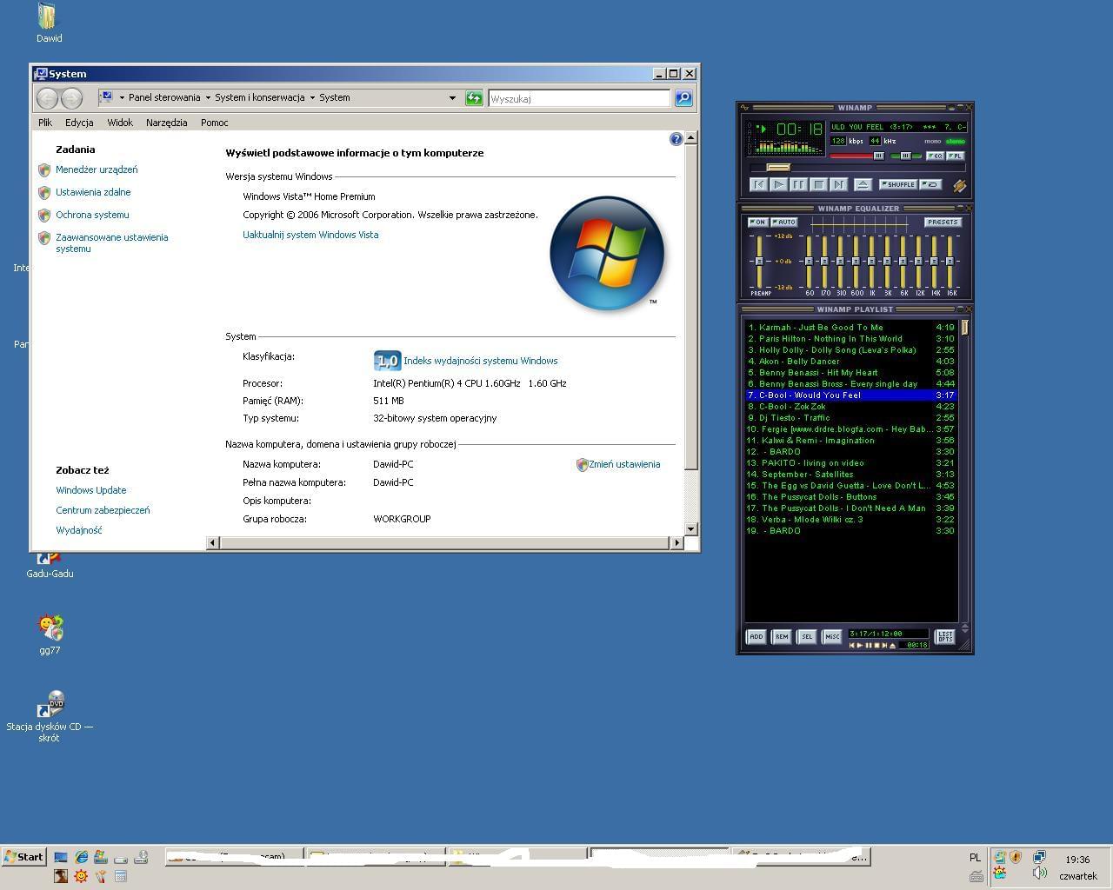Open Stacja dysków CD shortcut icon
Viewport: 1113px width, 890px height.
pos(50,716)
